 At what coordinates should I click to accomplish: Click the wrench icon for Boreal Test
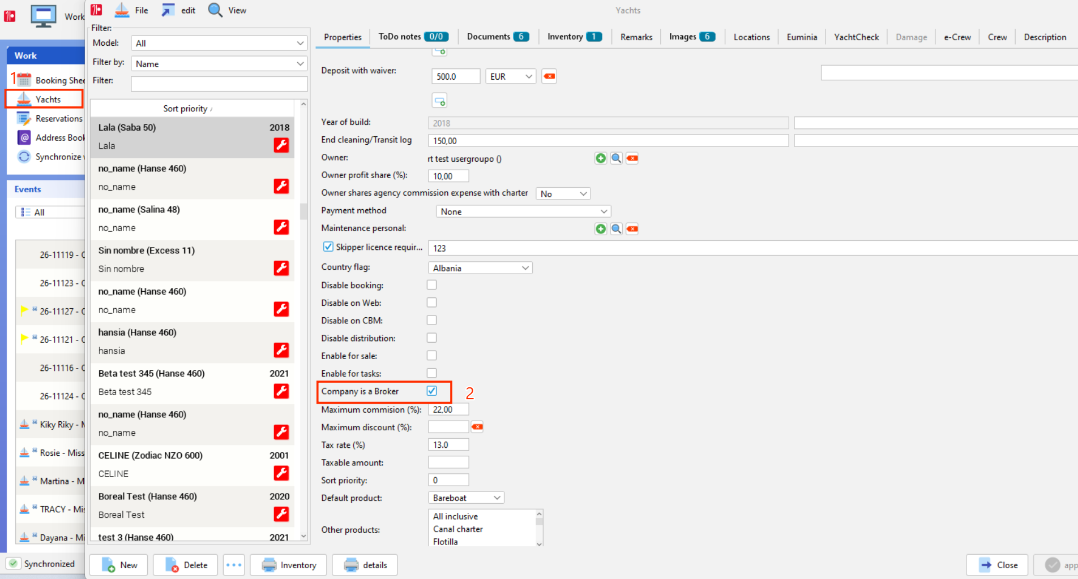point(281,514)
